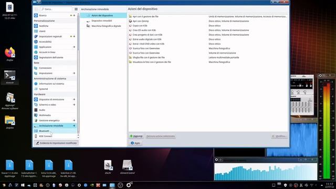The width and height of the screenshot is (336, 189).
Task: Select the Azioni del dispositivo page
Action: pos(103,15)
